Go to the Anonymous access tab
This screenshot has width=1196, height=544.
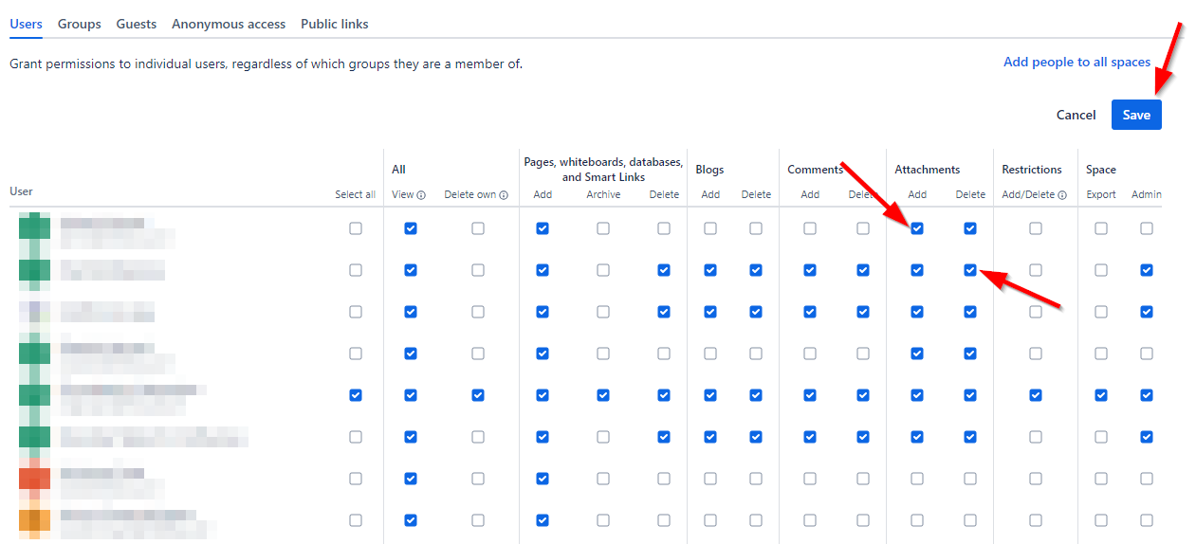[229, 24]
